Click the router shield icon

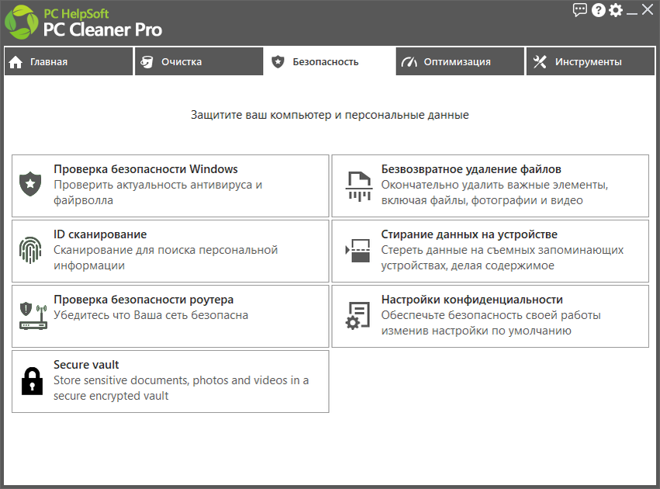[x=33, y=315]
